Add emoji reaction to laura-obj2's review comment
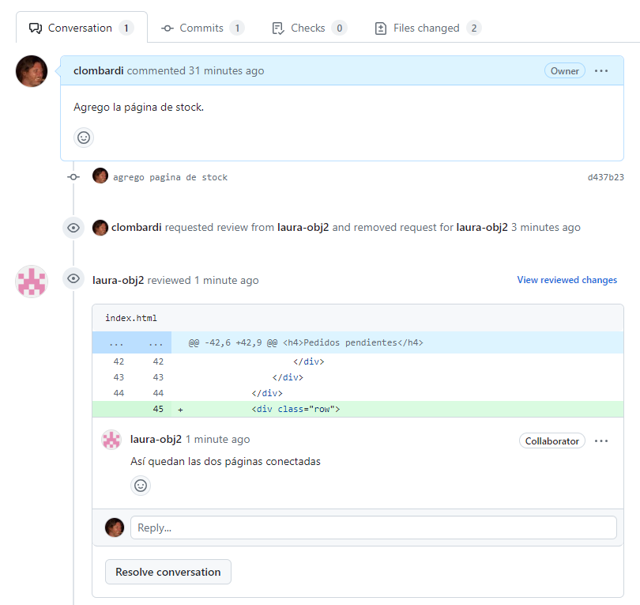 click(141, 486)
